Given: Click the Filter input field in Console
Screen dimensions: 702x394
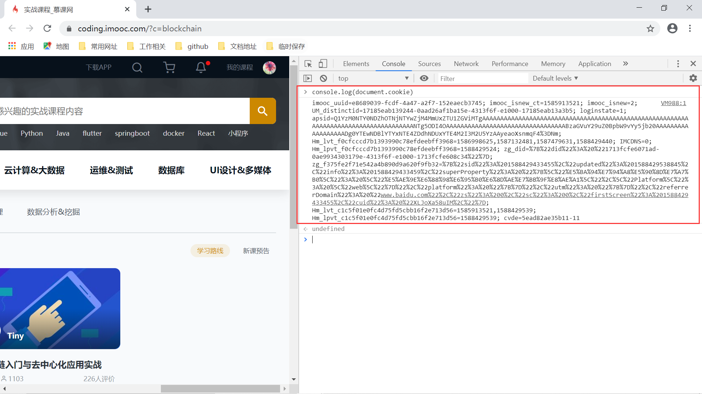Looking at the screenshot, I should (x=482, y=78).
